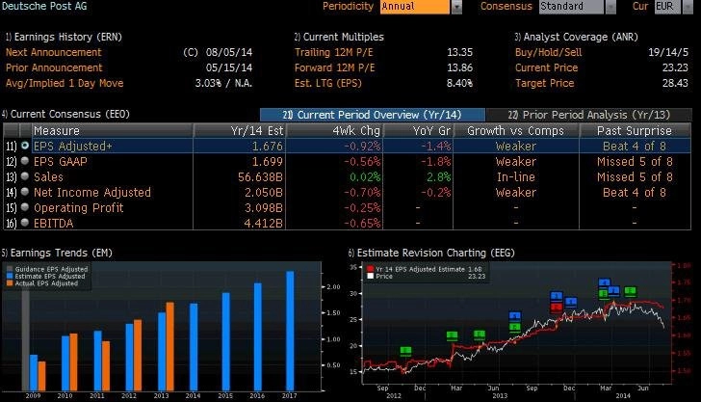Image resolution: width=701 pixels, height=402 pixels.
Task: Click the orange Actual EPS Adjusted legend swatch
Action: click(x=10, y=283)
